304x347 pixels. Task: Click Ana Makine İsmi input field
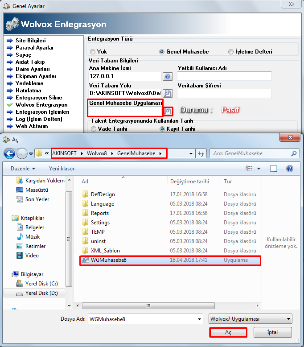(x=125, y=76)
